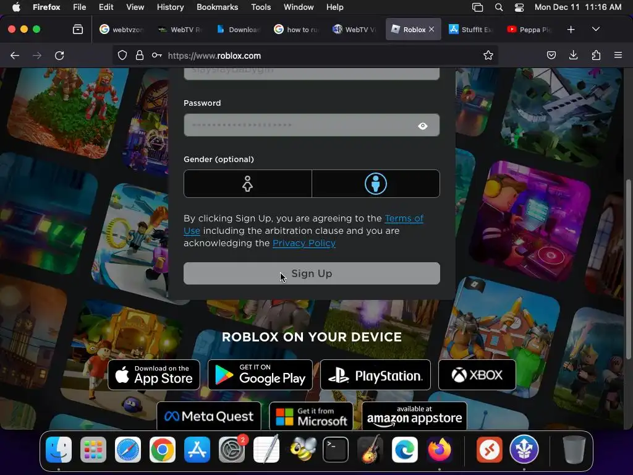Image resolution: width=633 pixels, height=475 pixels.
Task: Click the roblox.com address bar
Action: click(305, 55)
